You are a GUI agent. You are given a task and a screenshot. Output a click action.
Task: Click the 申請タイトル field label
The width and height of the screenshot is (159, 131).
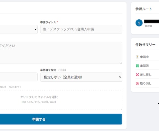pyautogui.click(x=48, y=22)
